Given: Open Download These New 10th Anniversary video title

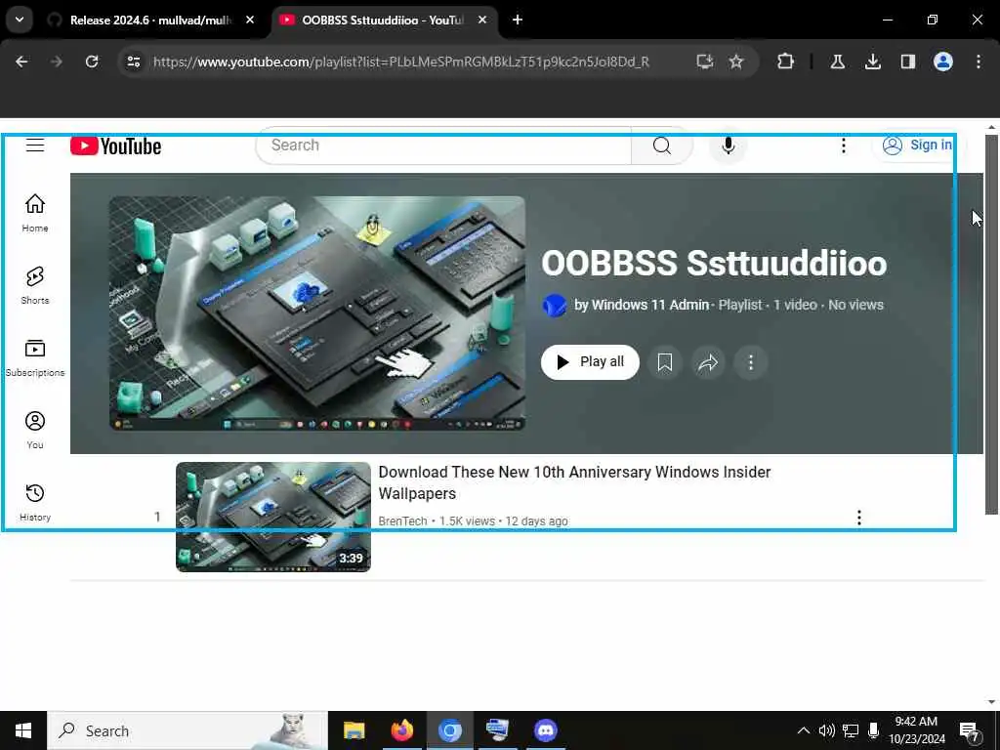Looking at the screenshot, I should point(574,482).
